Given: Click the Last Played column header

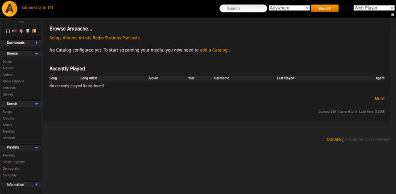Looking at the screenshot, I should (285, 78).
